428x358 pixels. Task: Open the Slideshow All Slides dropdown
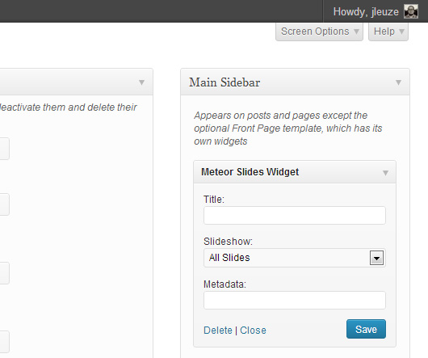tap(295, 258)
